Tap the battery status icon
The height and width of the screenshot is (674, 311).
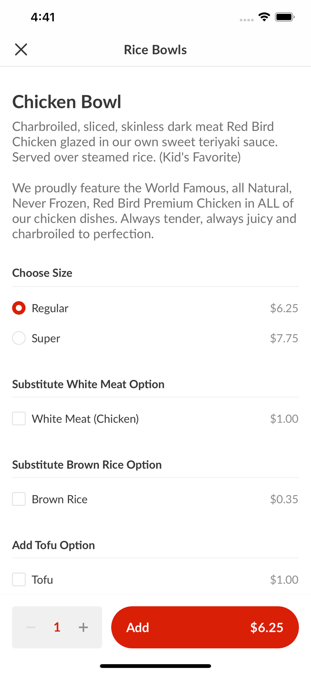[x=285, y=17]
